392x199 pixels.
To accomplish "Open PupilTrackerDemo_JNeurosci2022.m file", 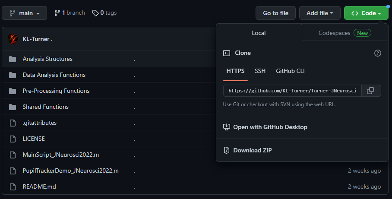I will (x=70, y=171).
